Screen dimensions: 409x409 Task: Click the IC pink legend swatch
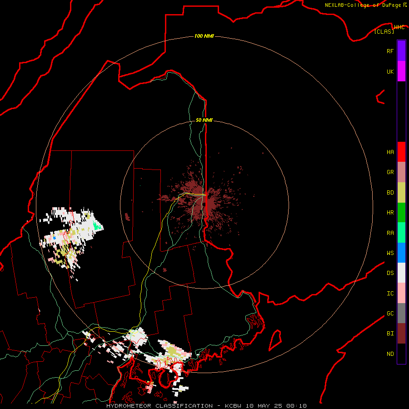(401, 293)
